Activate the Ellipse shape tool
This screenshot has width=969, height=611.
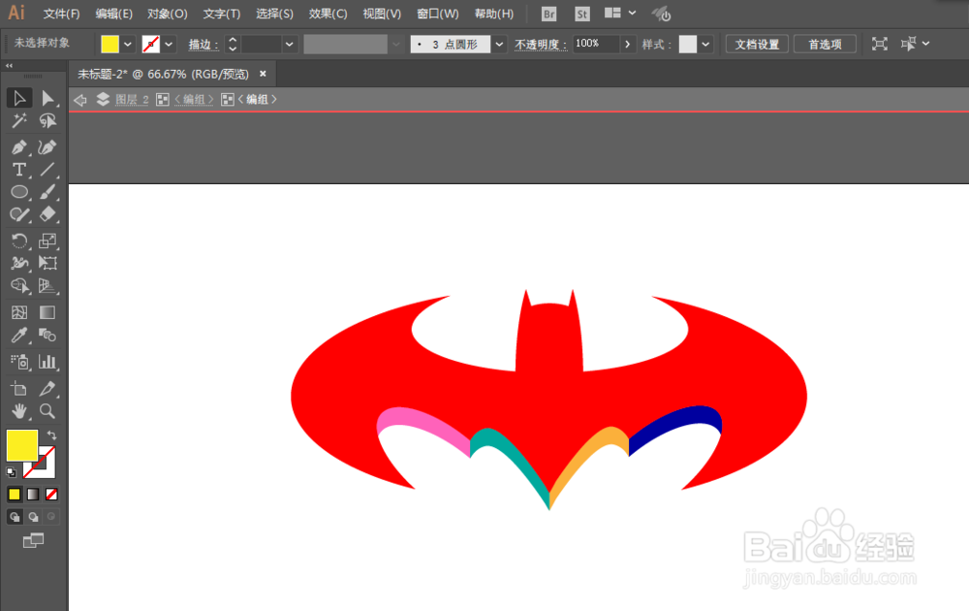pos(19,192)
